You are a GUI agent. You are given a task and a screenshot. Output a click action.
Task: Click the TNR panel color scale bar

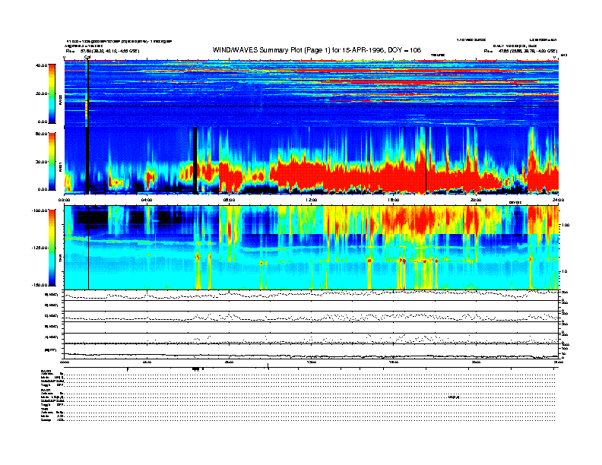[52, 248]
